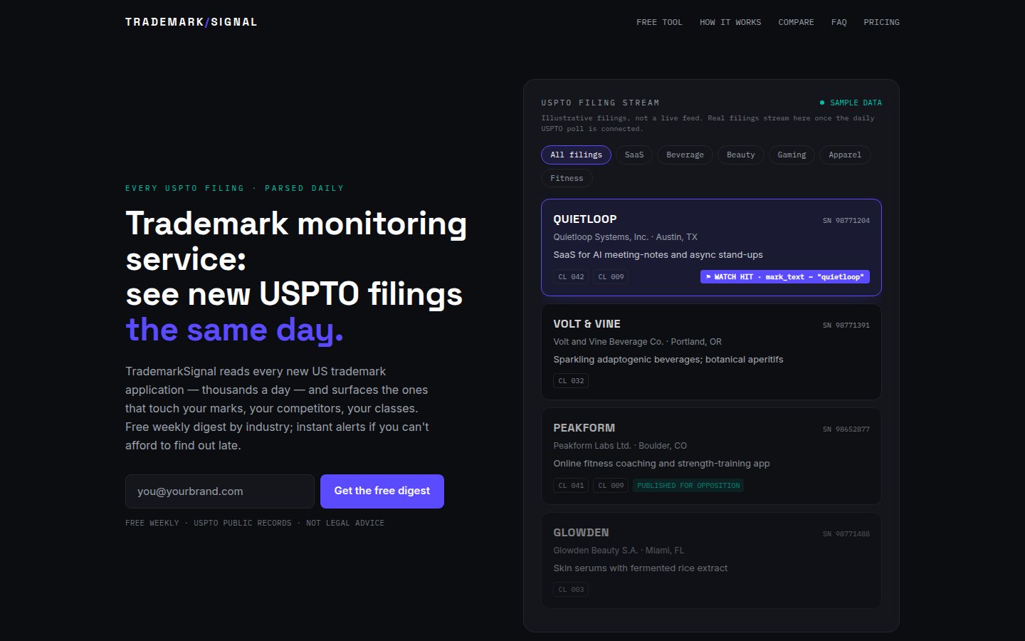Select serial number SN 98771204
This screenshot has height=641, width=1025.
coord(846,221)
